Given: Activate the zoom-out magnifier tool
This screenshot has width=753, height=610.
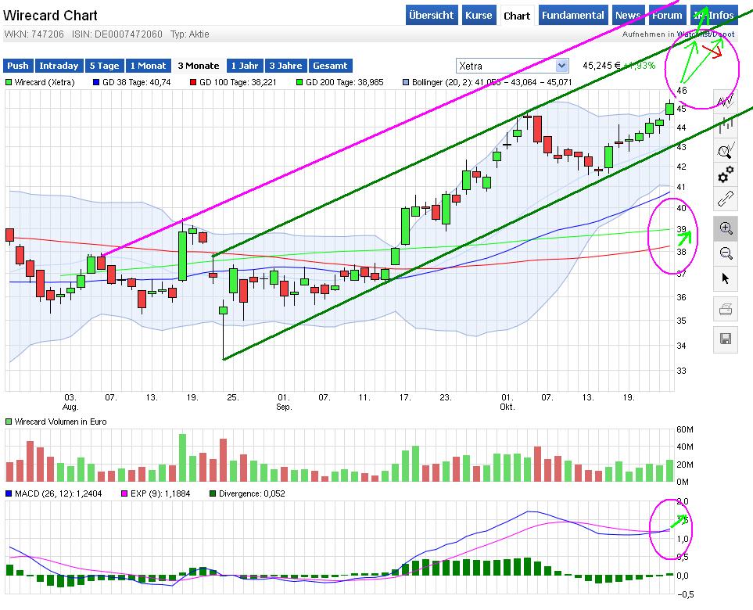Looking at the screenshot, I should 725,253.
